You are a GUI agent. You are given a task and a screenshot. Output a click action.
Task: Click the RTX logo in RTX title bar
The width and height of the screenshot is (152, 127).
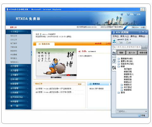pos(114,32)
